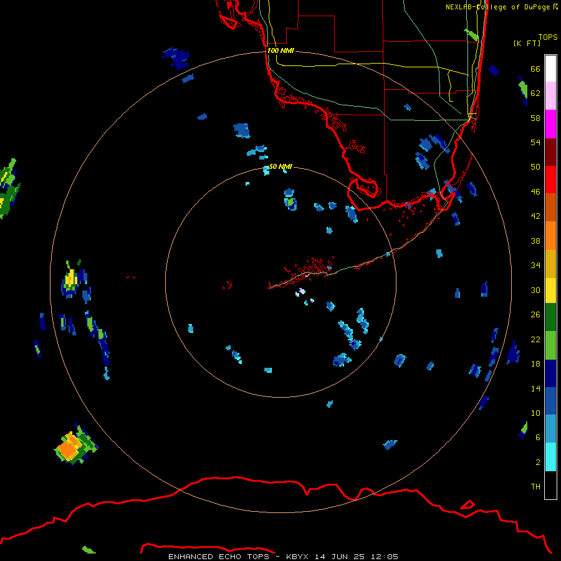
Task: Choose the maroon swatch between 50 and 54
Action: pyautogui.click(x=550, y=152)
